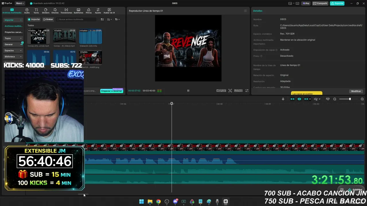This screenshot has width=367, height=206.
Task: Click the Pro badge button
Action: click(306, 3)
